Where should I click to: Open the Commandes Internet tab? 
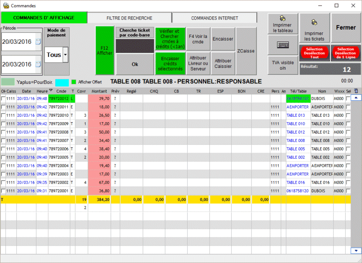click(x=214, y=18)
